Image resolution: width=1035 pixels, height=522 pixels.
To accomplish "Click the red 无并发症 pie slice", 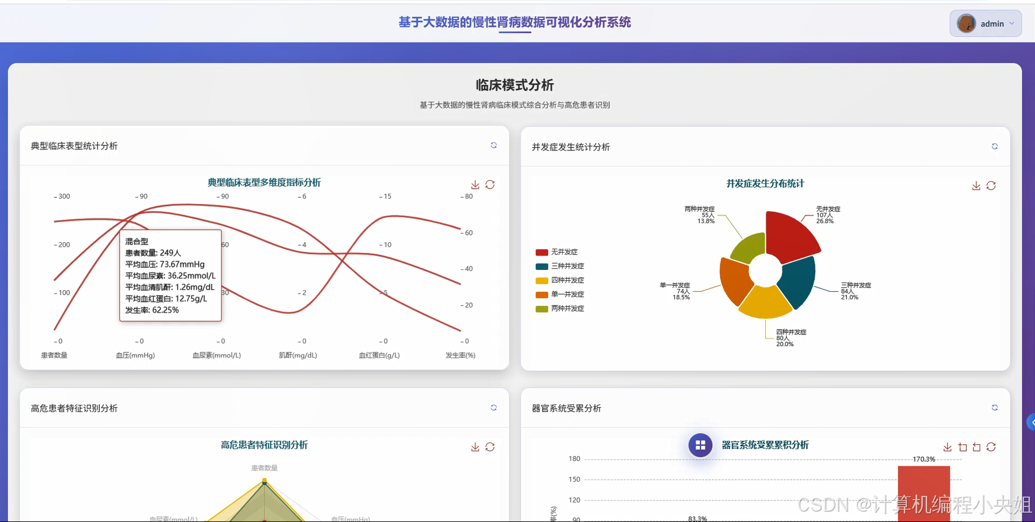I will (790, 236).
